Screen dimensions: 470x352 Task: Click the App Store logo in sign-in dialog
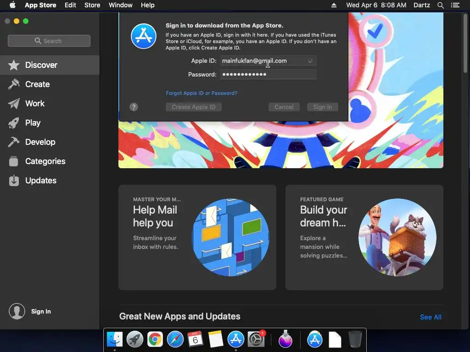[144, 36]
